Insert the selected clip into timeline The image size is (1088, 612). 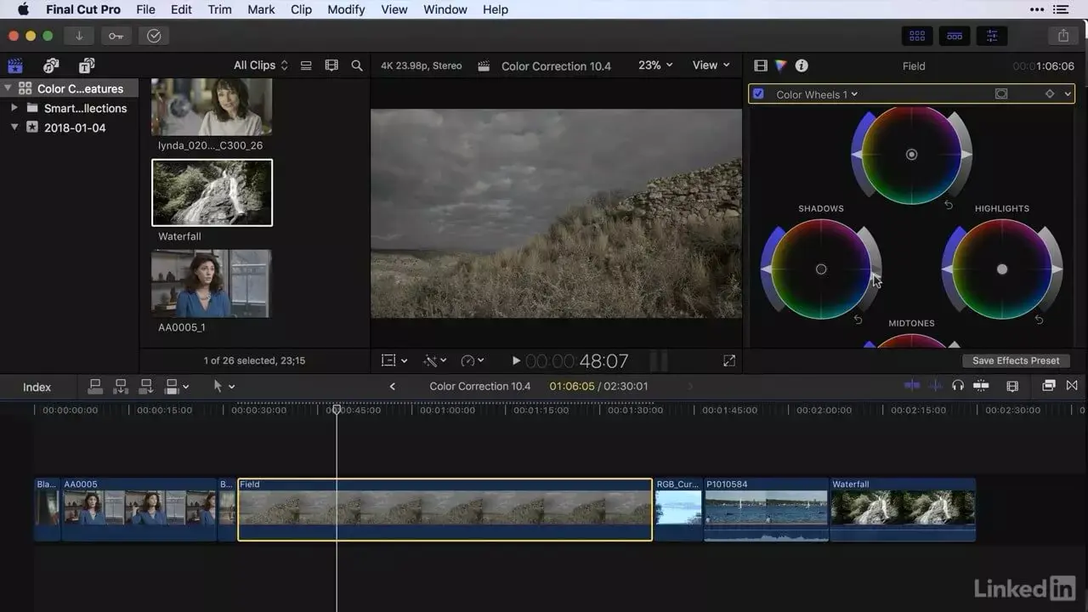pyautogui.click(x=121, y=387)
